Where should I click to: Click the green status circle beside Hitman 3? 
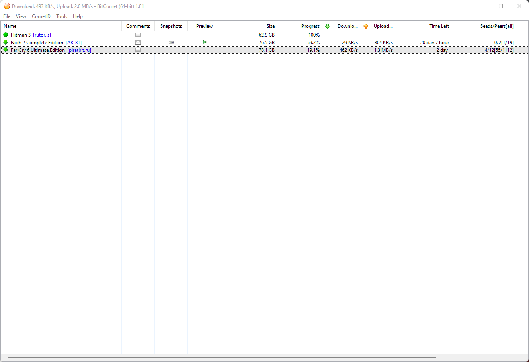(6, 35)
